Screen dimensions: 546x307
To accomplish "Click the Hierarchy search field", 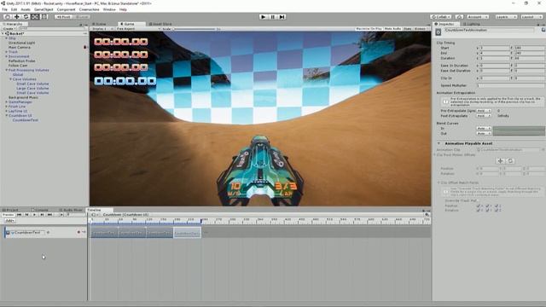I will coord(52,28).
